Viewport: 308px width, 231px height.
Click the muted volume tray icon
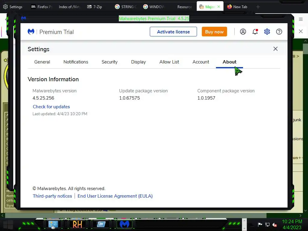275,225
